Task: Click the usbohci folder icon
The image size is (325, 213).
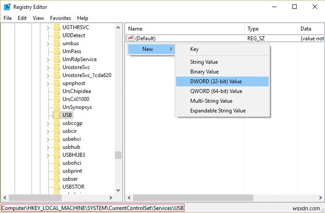Action: [57, 163]
